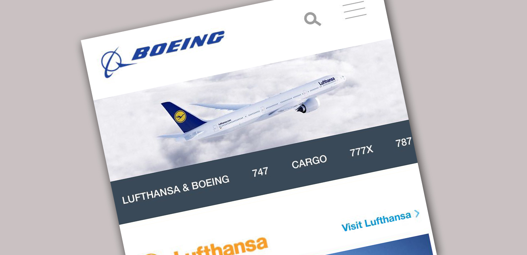Select the LUFTHANSA & BOEING tab

click(176, 189)
